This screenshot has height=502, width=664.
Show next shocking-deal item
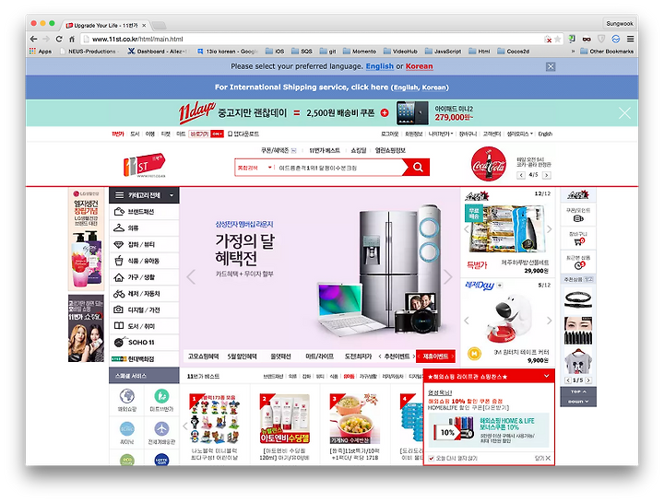tap(549, 229)
